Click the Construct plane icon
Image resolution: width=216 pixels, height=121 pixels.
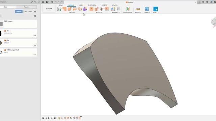click(128, 9)
